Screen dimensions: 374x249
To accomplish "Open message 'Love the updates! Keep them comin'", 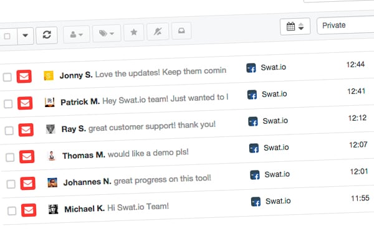I will click(x=161, y=72).
